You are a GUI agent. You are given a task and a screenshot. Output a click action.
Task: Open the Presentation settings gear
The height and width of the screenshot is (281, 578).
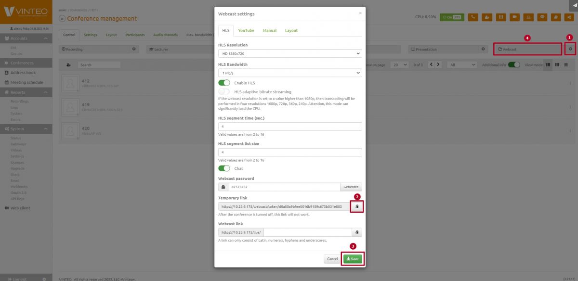tap(484, 49)
